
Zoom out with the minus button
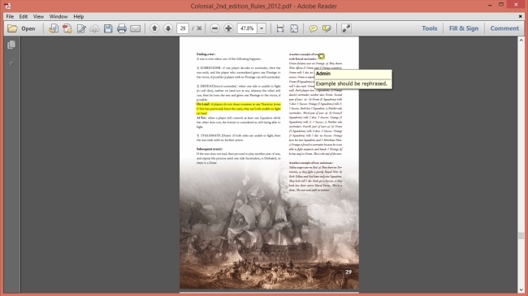tap(214, 28)
